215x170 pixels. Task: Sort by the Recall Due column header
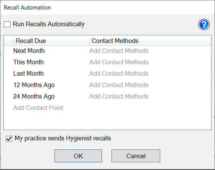tap(51, 41)
